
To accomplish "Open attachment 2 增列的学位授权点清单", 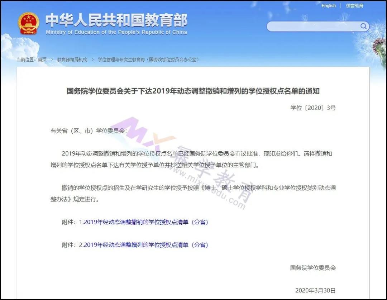I will [x=144, y=245].
